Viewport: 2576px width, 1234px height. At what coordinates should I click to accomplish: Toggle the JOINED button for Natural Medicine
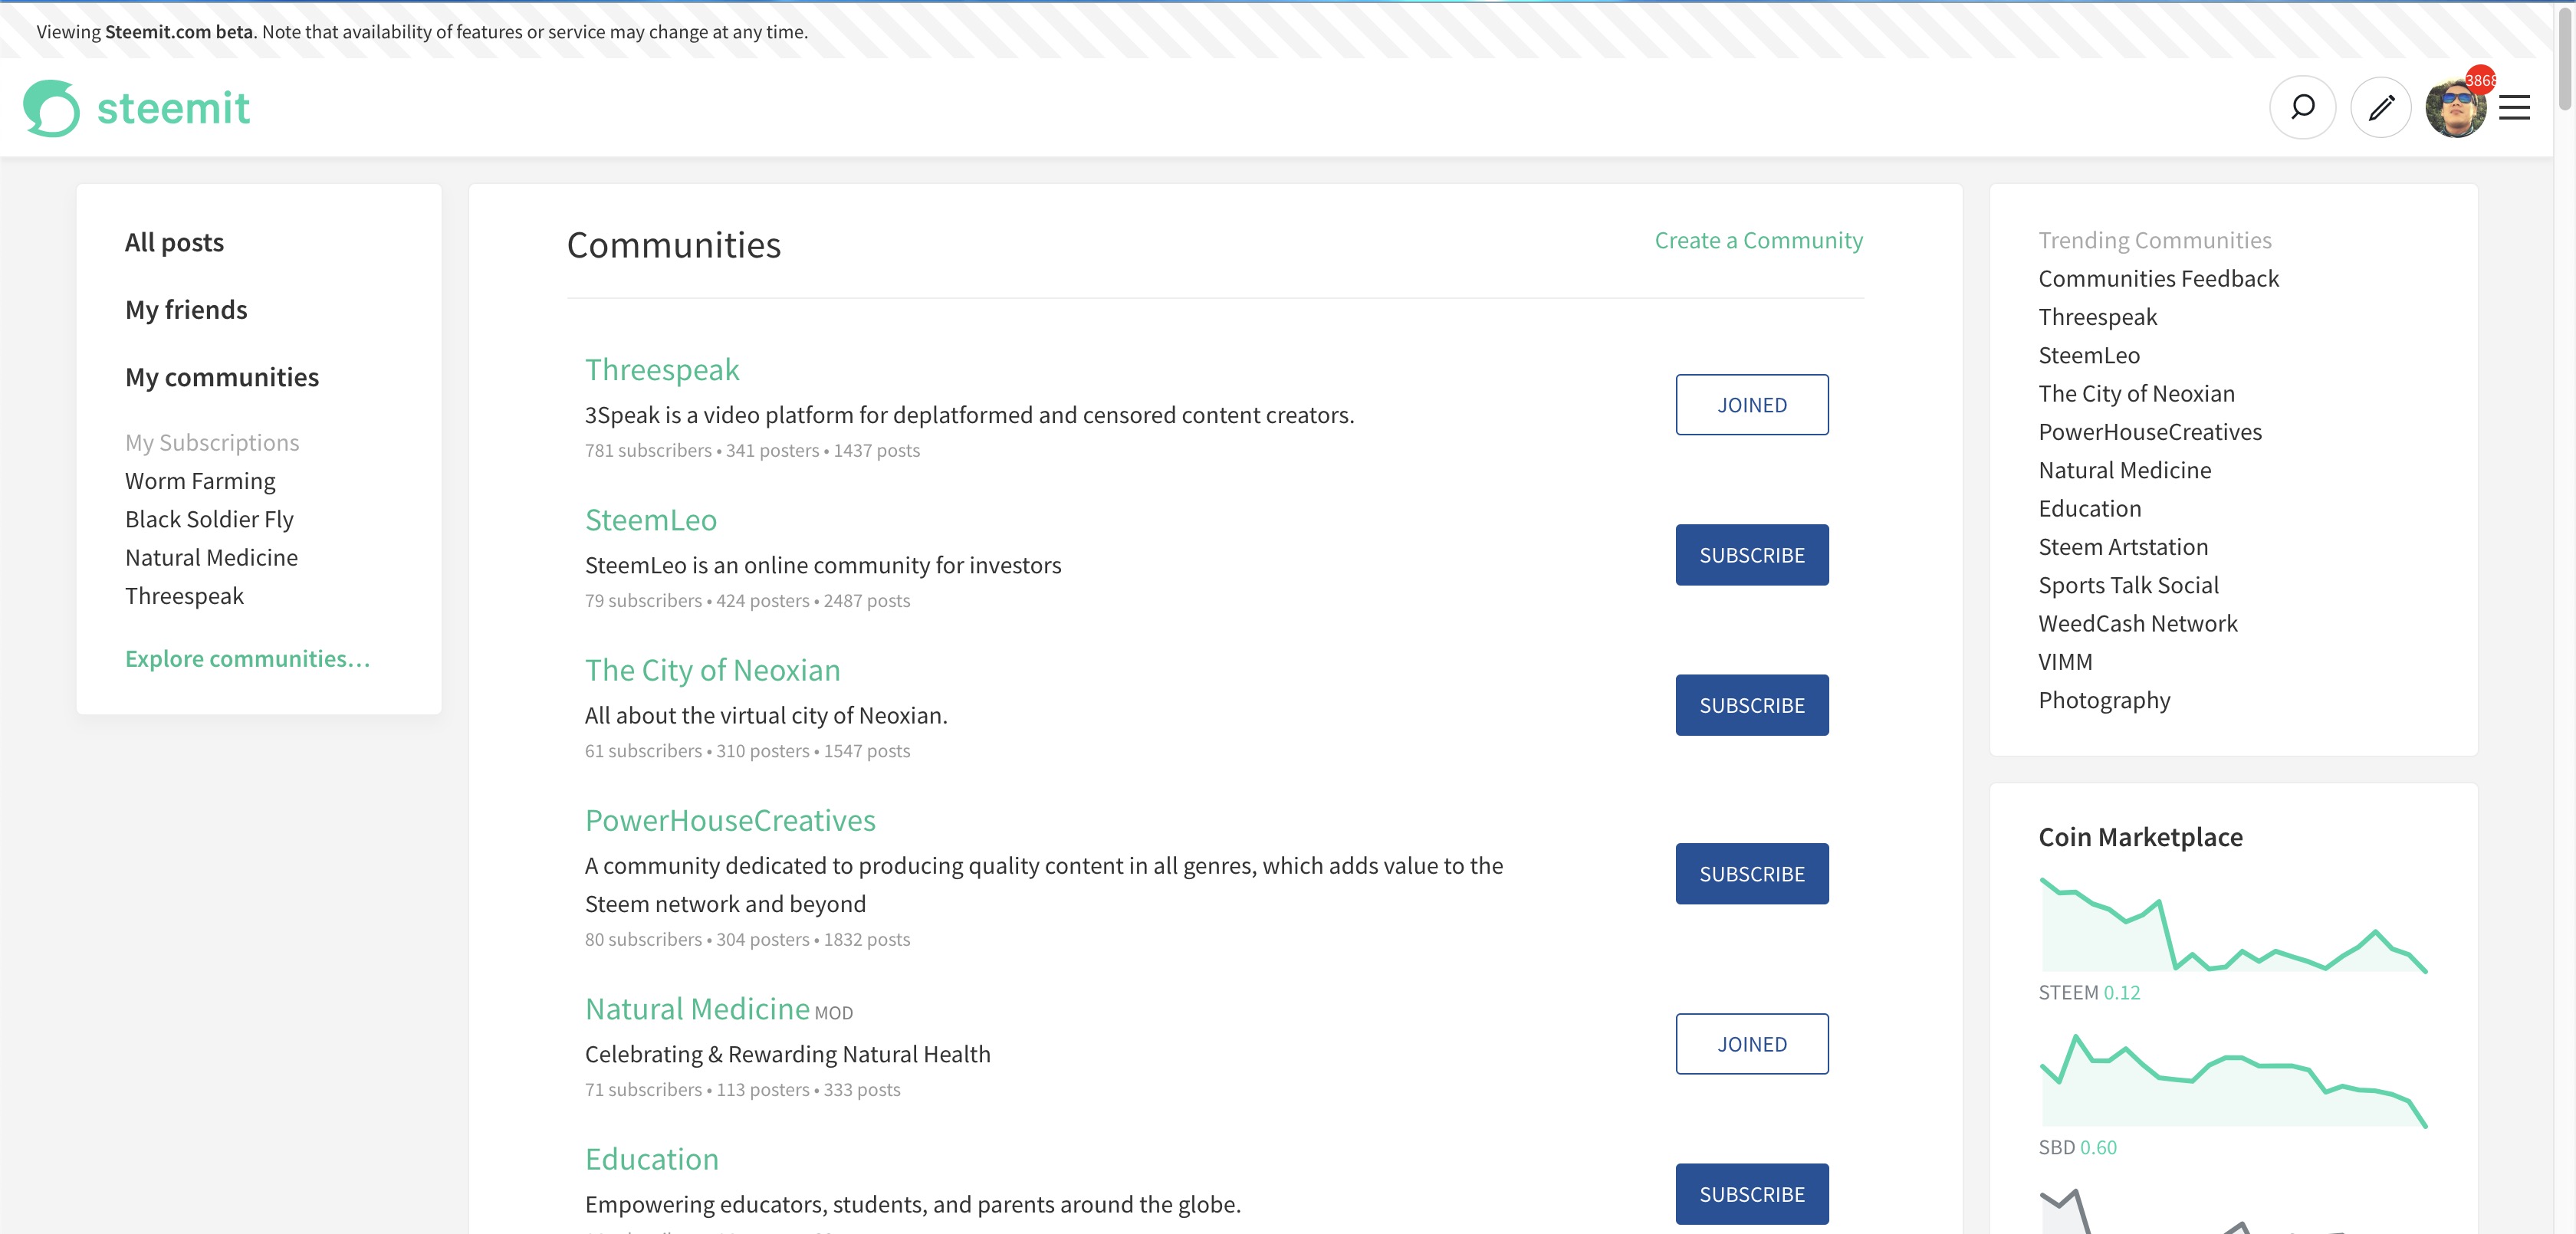pyautogui.click(x=1751, y=1044)
